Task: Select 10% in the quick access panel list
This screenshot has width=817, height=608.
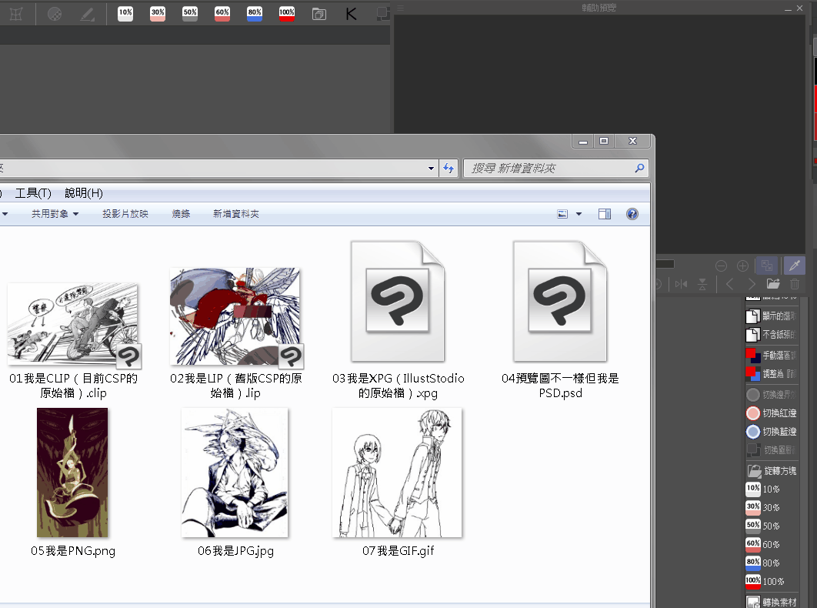Action: pos(763,489)
